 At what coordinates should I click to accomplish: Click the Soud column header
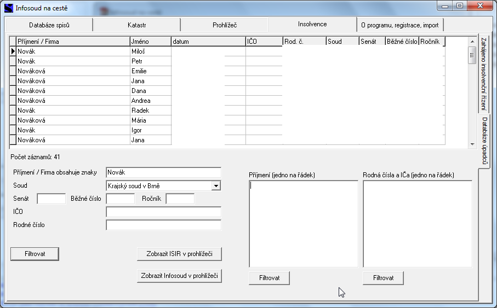342,42
